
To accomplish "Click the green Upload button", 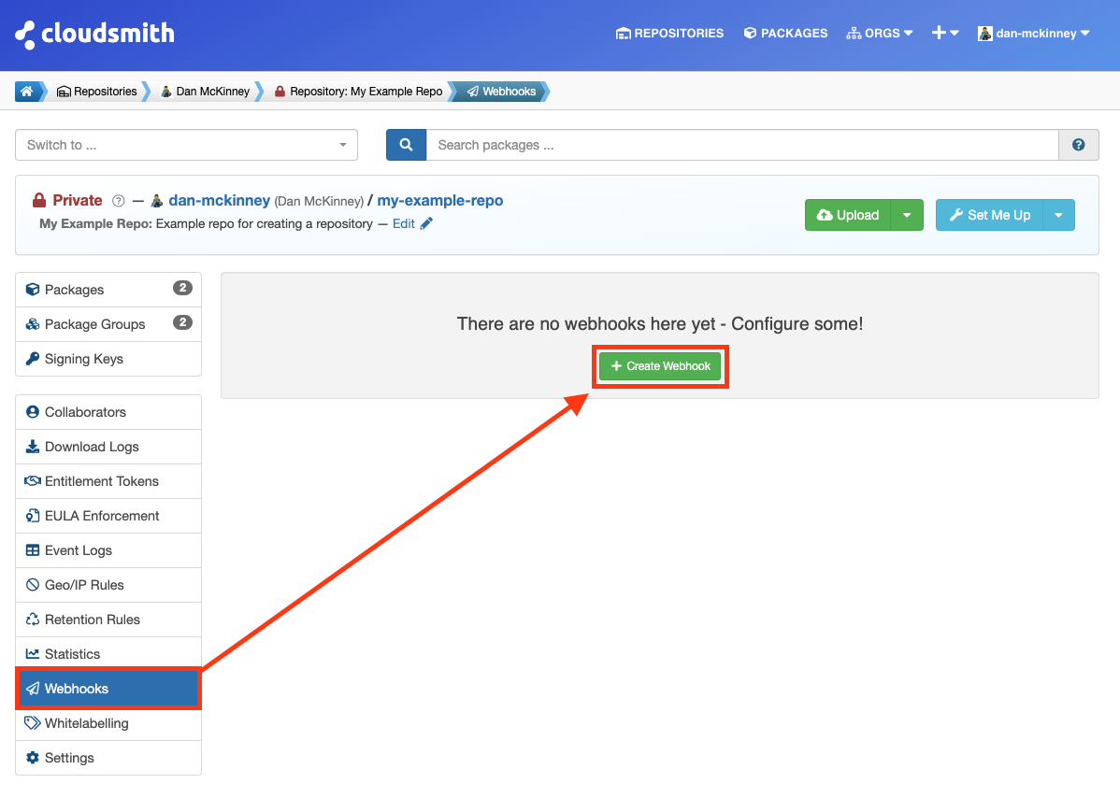I will [x=848, y=215].
